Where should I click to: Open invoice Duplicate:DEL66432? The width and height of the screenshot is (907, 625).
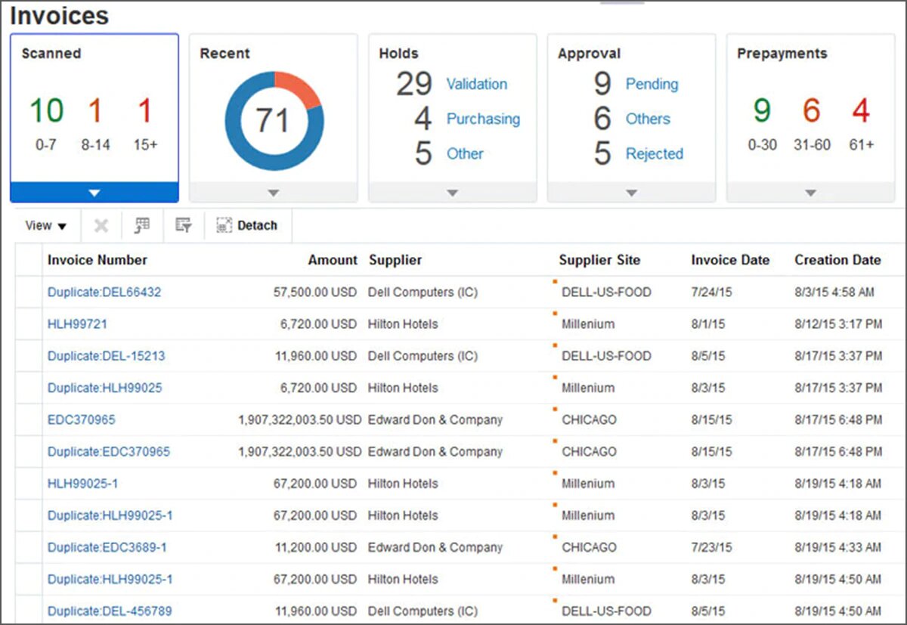click(104, 292)
